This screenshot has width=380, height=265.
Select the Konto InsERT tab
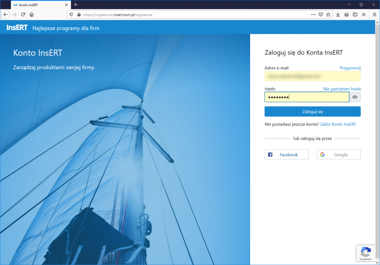41,5
